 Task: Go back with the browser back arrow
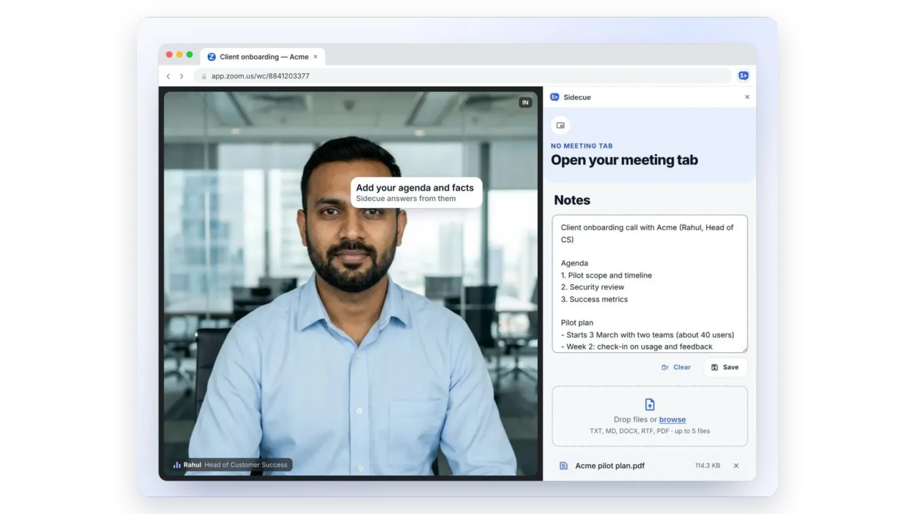[168, 76]
